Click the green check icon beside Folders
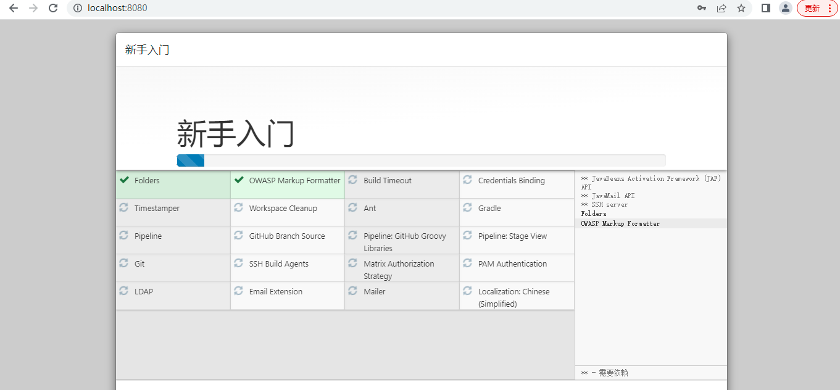Image resolution: width=840 pixels, height=390 pixels. pyautogui.click(x=125, y=180)
